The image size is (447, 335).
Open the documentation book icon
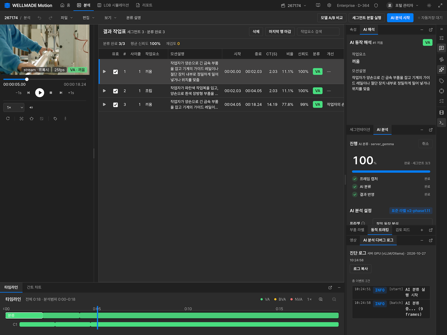click(318, 5)
